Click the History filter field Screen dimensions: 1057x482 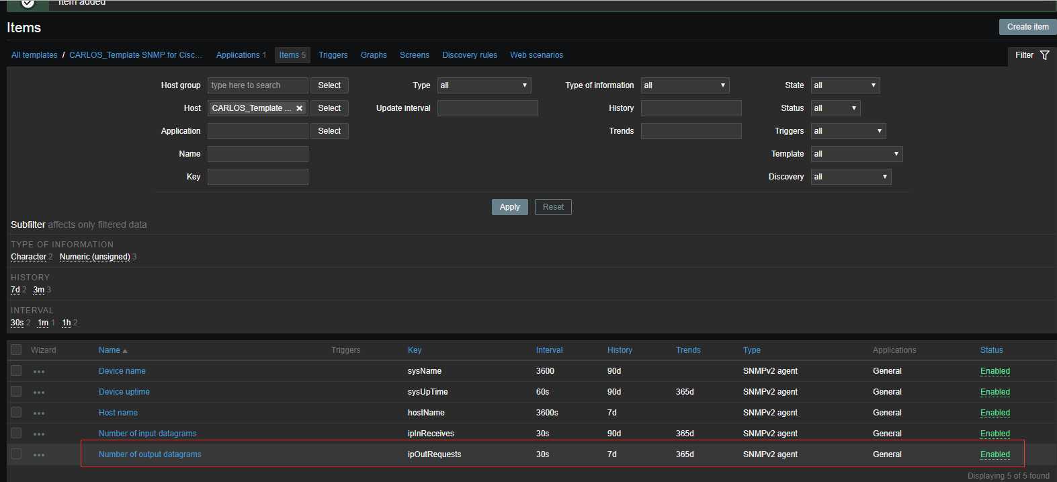[x=691, y=108]
